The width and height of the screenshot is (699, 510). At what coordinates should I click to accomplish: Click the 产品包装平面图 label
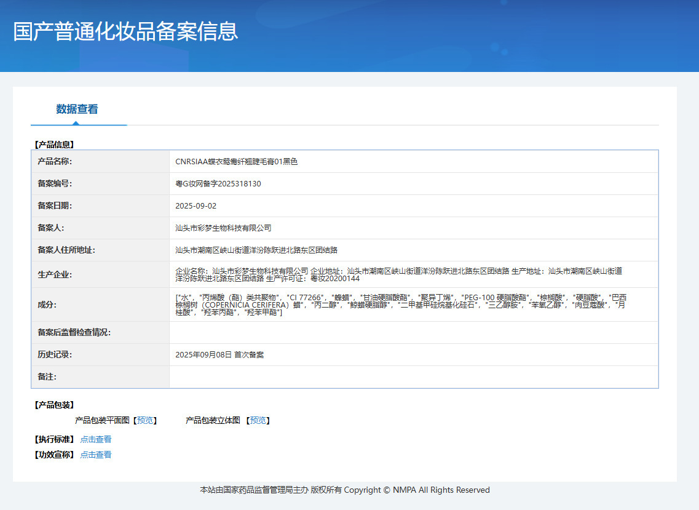102,420
